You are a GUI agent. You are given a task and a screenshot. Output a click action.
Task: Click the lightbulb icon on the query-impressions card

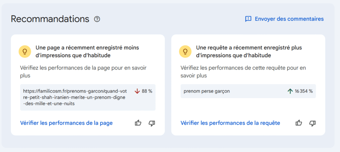[185, 51]
